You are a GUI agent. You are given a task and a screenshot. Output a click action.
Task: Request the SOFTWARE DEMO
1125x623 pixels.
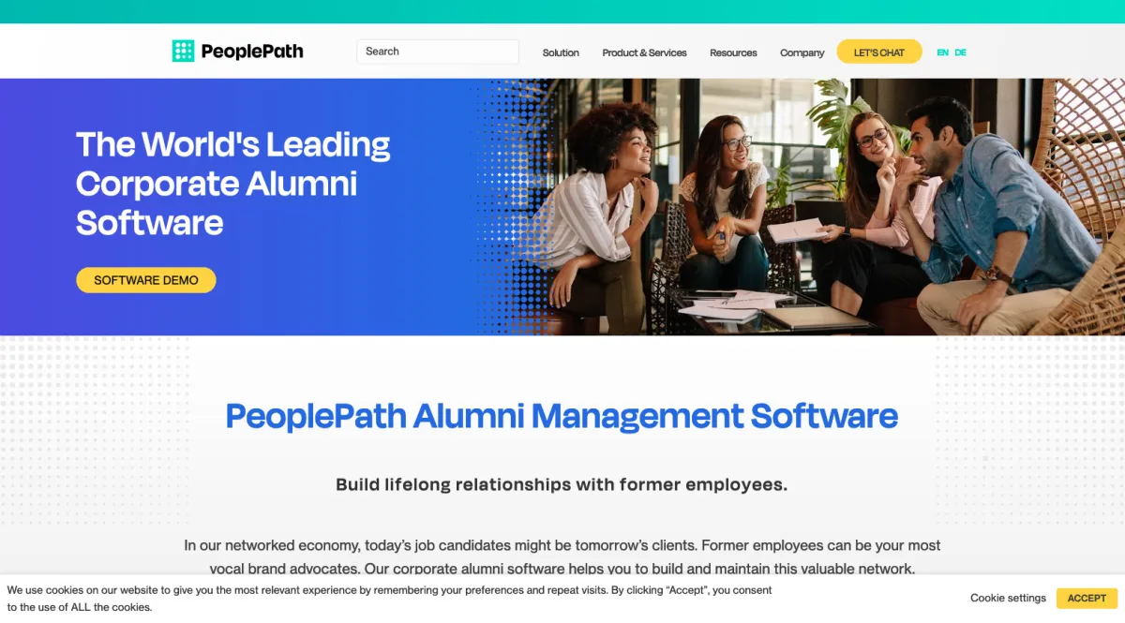coord(146,280)
